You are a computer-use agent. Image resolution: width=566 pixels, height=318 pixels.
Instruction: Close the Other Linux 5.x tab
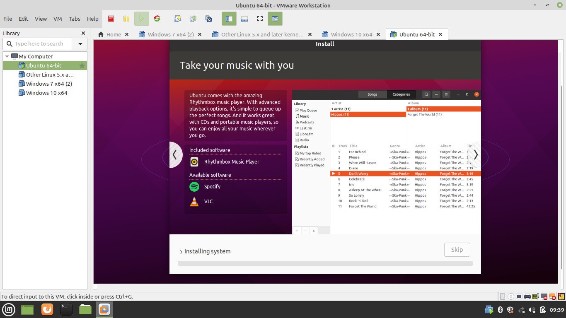[310, 34]
